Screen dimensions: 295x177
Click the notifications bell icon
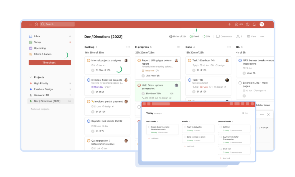pos(254,24)
